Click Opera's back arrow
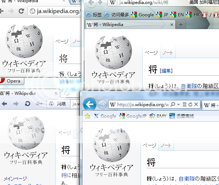Image resolution: width=219 pixels, height=185 pixels. [4, 104]
